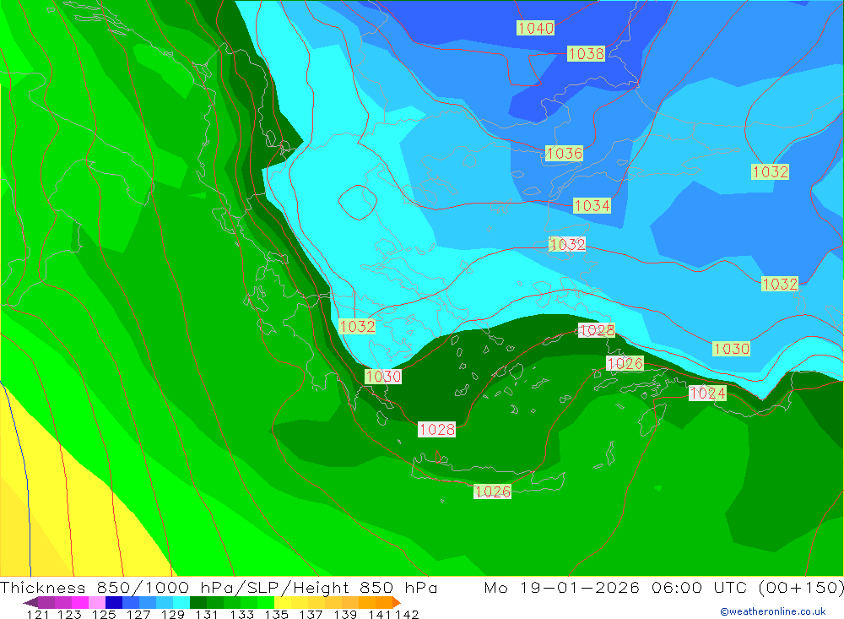
Task: Click the 'Thickness 850/1000 hPa/SLP/Height 850 hPa' title
Action: click(219, 587)
